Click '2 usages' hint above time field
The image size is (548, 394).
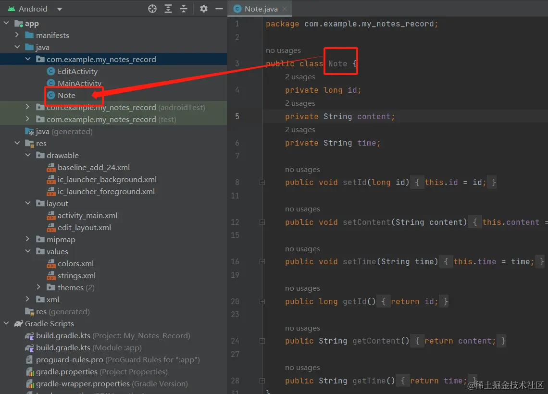click(x=300, y=130)
